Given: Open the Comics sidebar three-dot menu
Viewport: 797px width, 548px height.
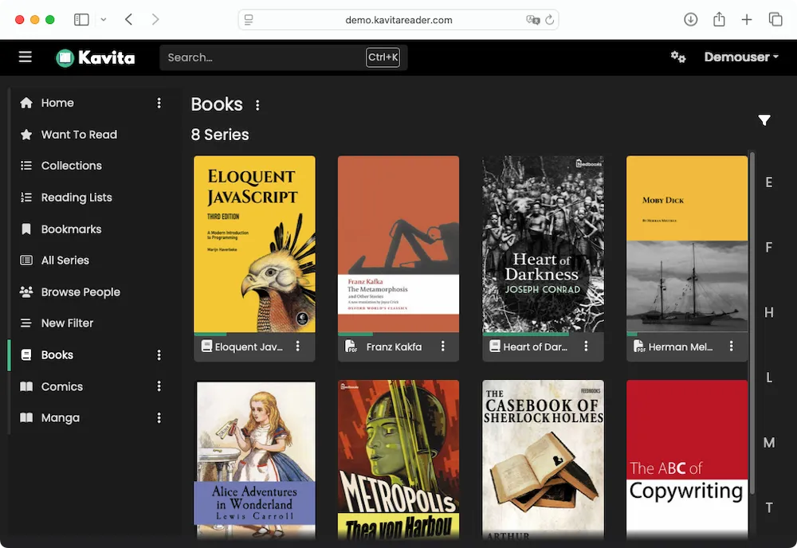Looking at the screenshot, I should point(159,386).
